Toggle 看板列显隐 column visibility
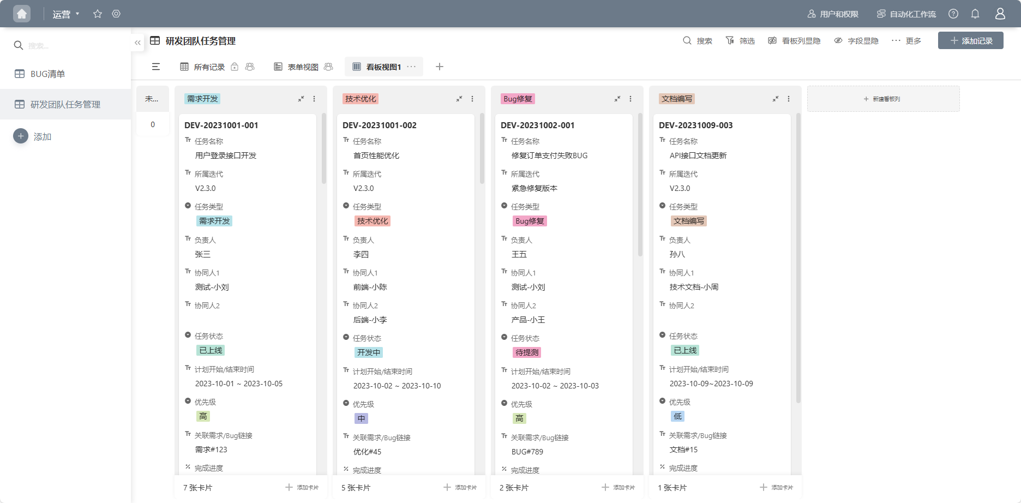The width and height of the screenshot is (1021, 503). point(794,41)
